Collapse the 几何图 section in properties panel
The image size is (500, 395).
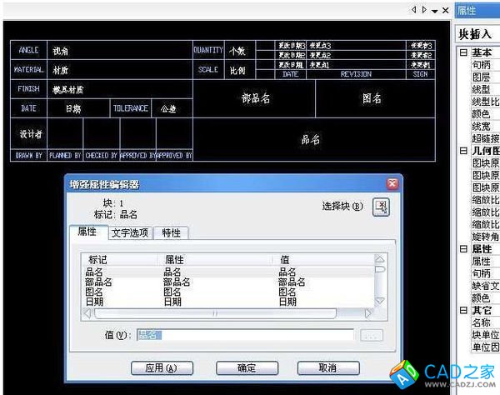462,151
